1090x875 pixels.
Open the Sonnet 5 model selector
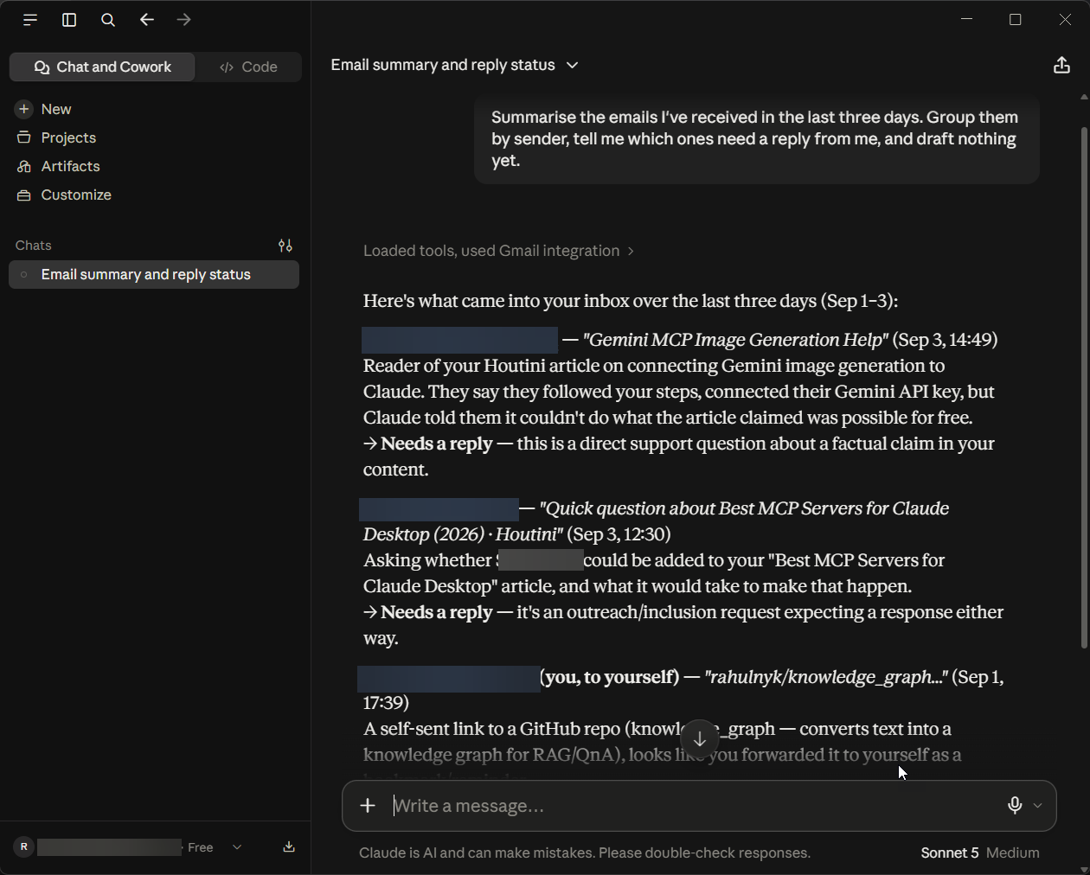click(x=949, y=853)
